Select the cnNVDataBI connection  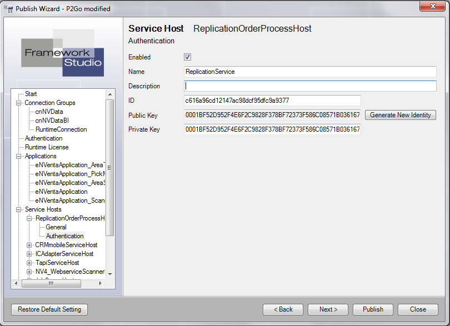tap(52, 121)
